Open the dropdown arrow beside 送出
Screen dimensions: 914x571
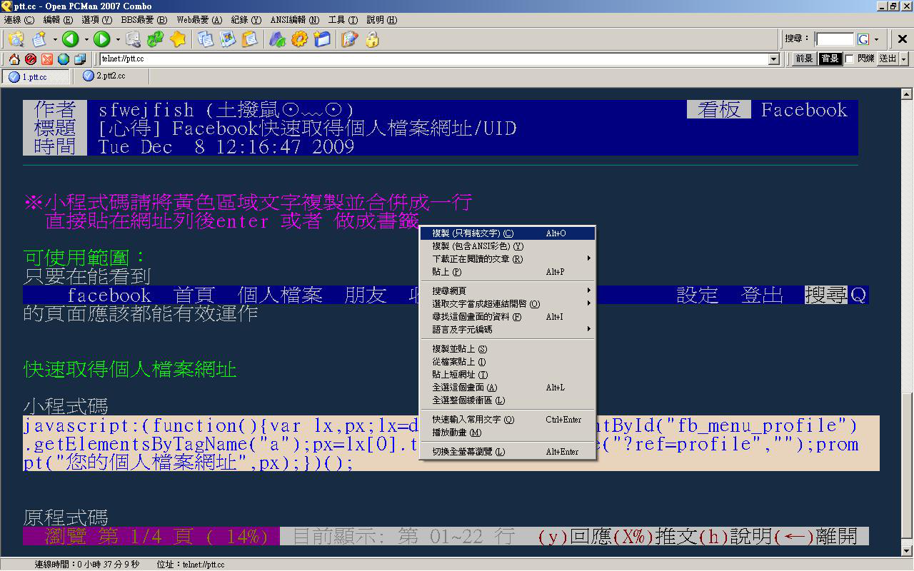tap(904, 59)
